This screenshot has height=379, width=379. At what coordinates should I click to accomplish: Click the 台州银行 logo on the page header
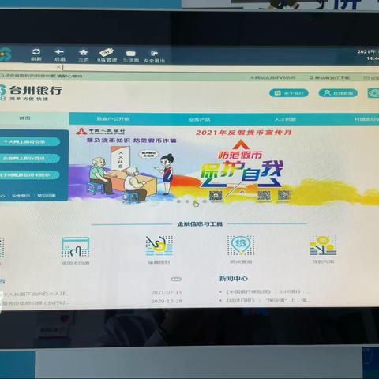31,92
